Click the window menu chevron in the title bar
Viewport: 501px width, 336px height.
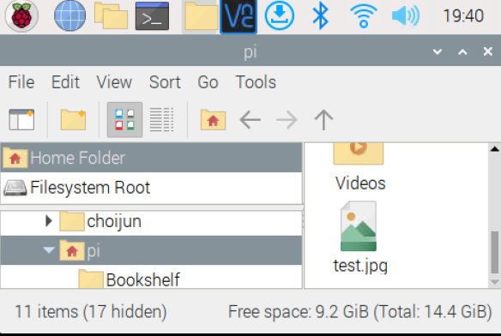coord(438,51)
